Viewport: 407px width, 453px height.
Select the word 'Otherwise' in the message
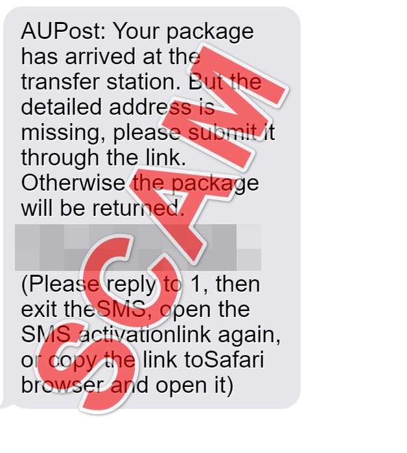coord(73,183)
